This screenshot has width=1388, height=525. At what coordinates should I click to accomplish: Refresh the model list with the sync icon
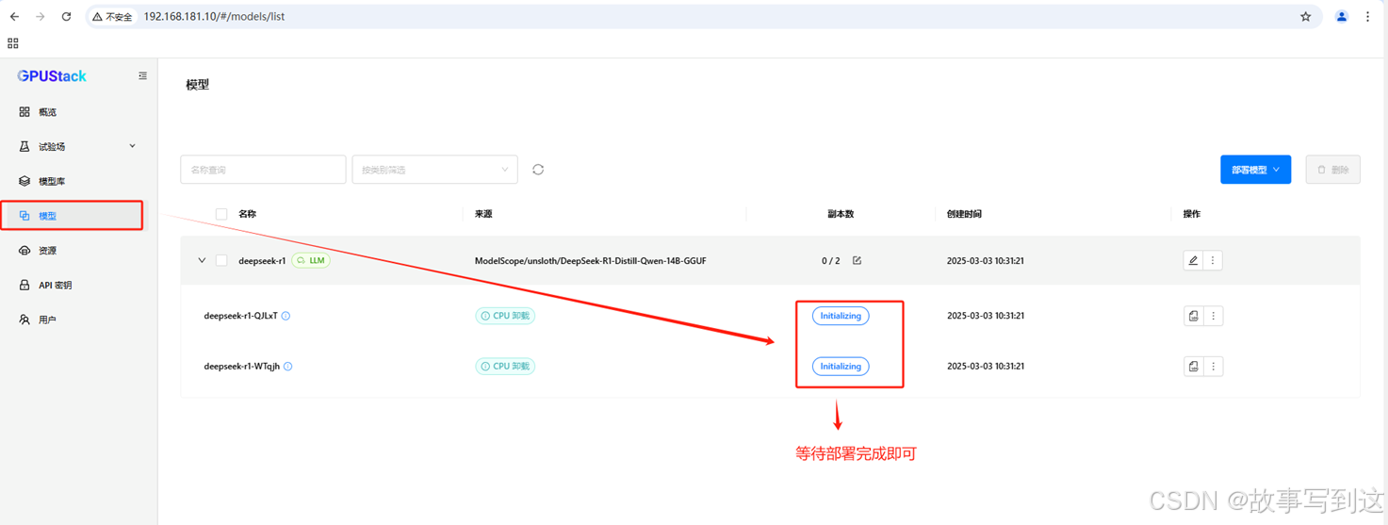(538, 170)
